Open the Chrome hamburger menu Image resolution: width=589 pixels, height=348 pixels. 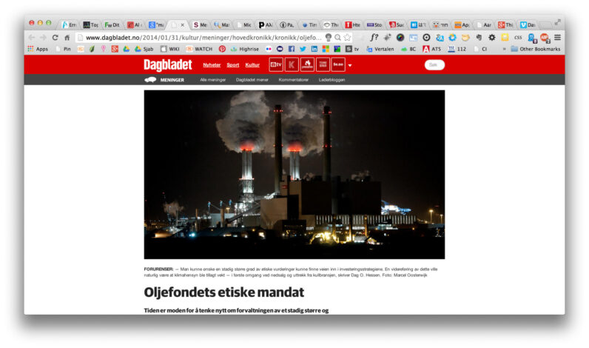tap(557, 37)
